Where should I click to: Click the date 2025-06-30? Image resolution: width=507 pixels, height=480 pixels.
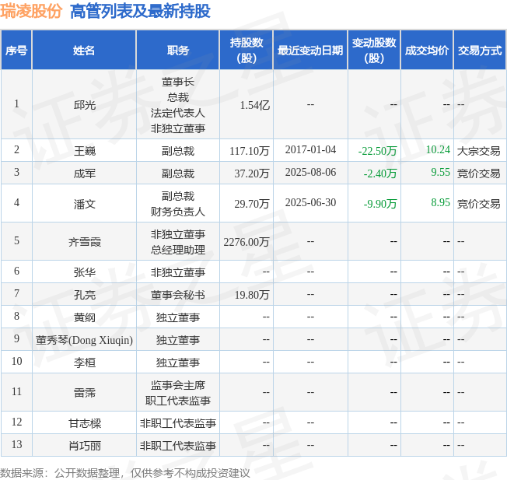pos(310,202)
